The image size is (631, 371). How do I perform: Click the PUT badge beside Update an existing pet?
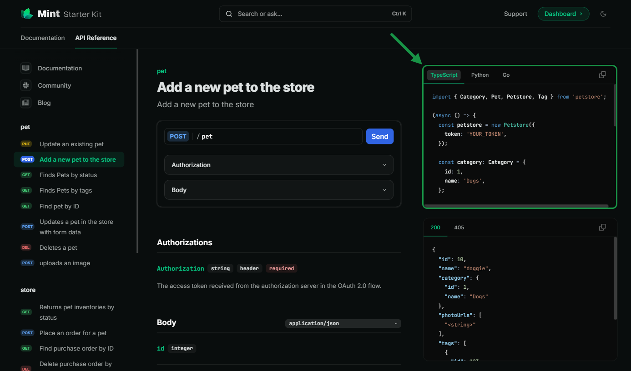pos(26,143)
